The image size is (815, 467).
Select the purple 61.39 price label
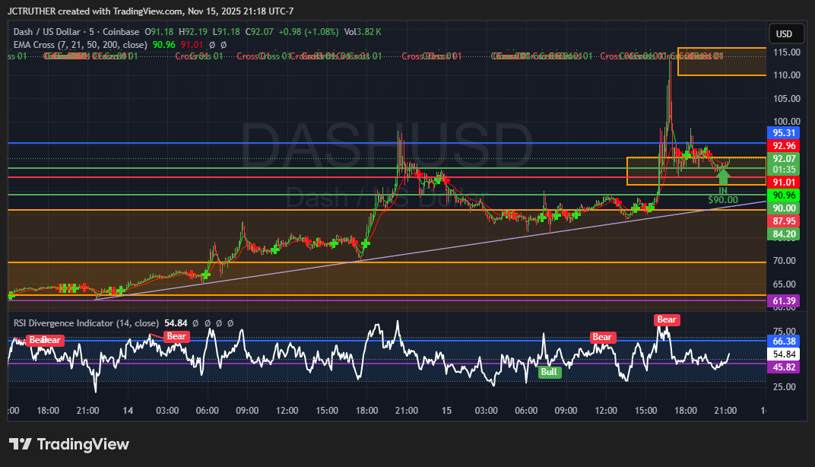(x=784, y=301)
